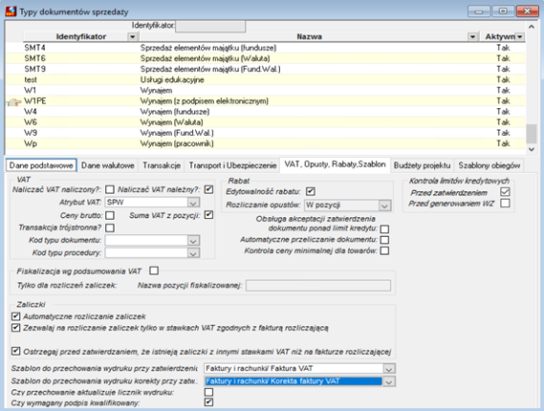
Task: Click the list scrollbar up arrow
Action: coord(532,27)
